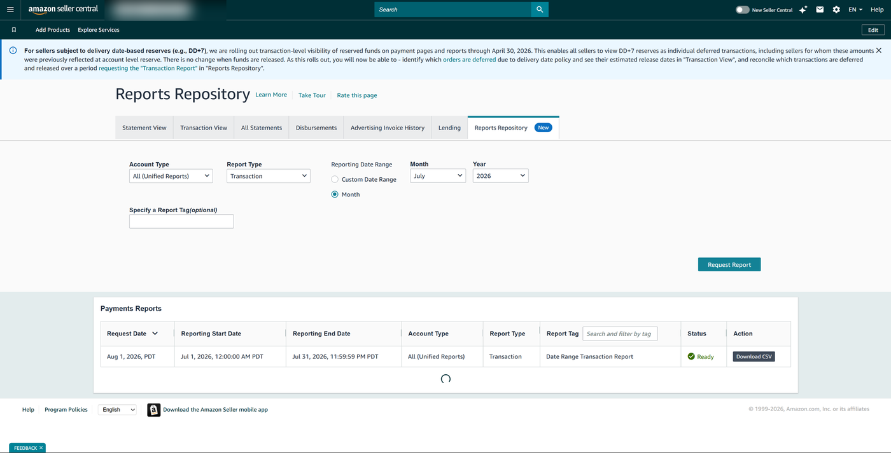Open the Report Type dropdown

click(268, 176)
